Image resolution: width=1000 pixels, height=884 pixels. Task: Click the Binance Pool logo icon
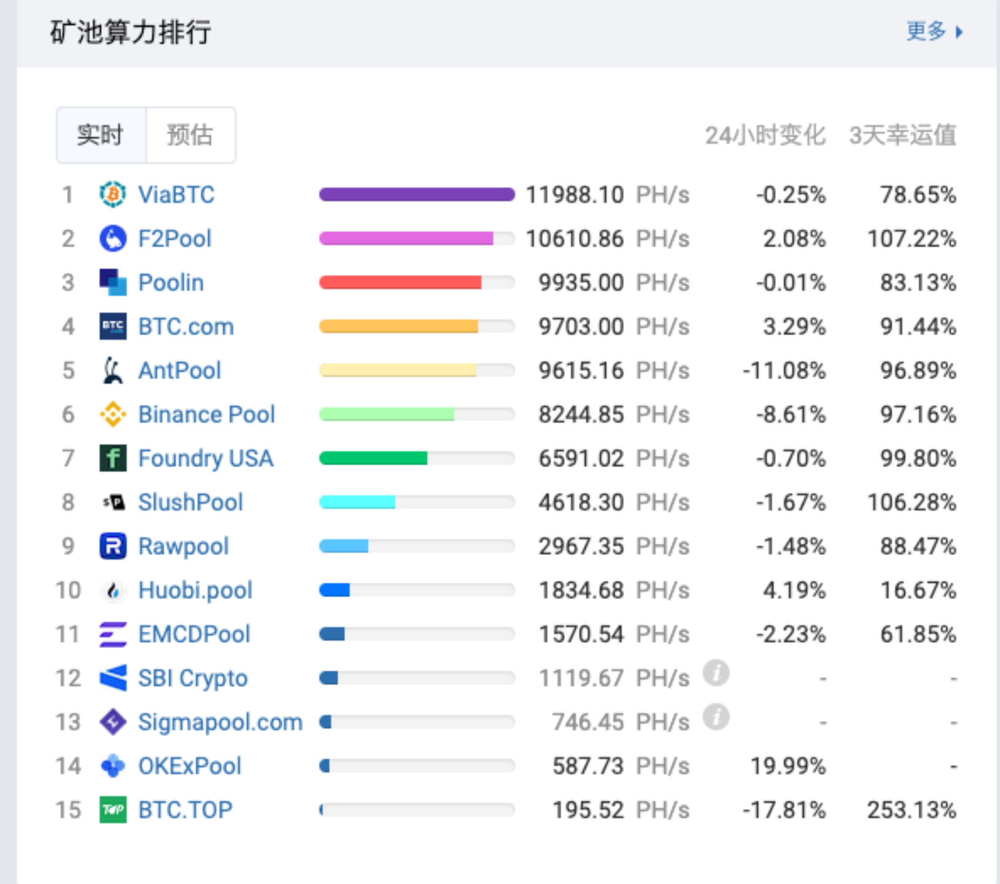coord(113,414)
